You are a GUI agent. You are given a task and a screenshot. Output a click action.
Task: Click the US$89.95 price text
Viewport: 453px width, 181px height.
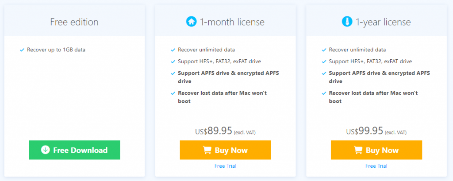click(x=214, y=131)
